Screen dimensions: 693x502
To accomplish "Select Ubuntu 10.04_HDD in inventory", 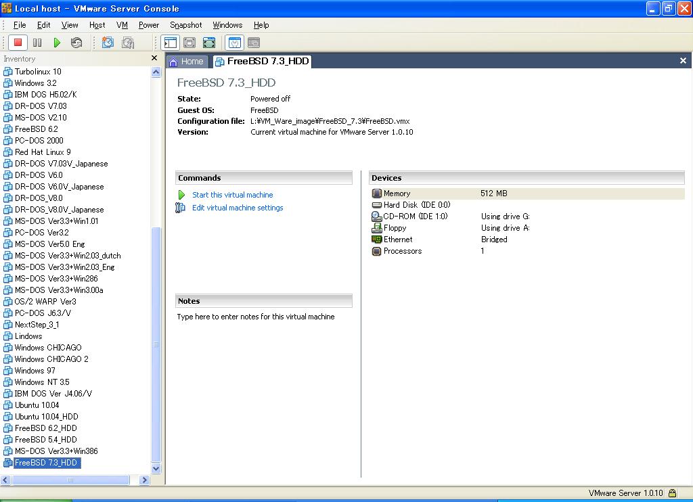I will (47, 416).
